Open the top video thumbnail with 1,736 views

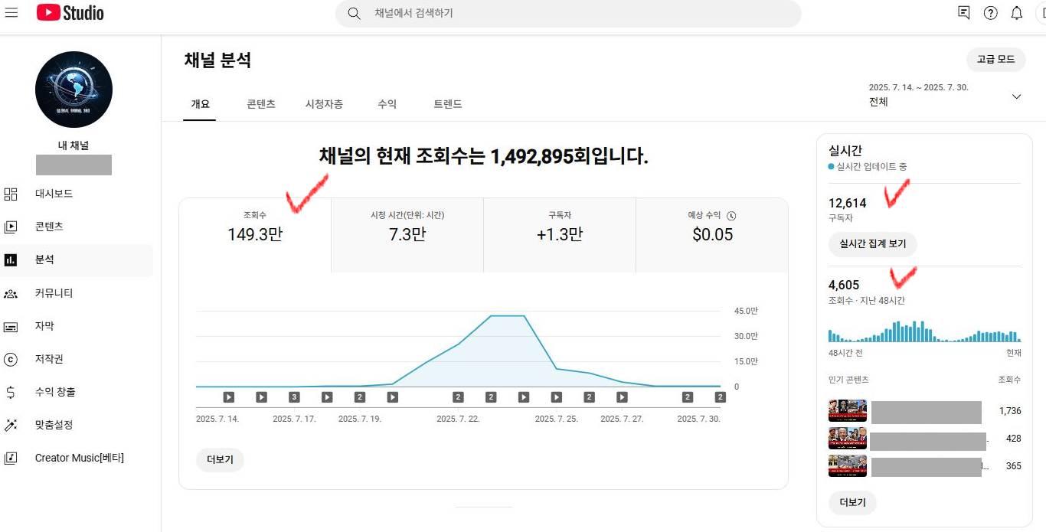pos(848,411)
